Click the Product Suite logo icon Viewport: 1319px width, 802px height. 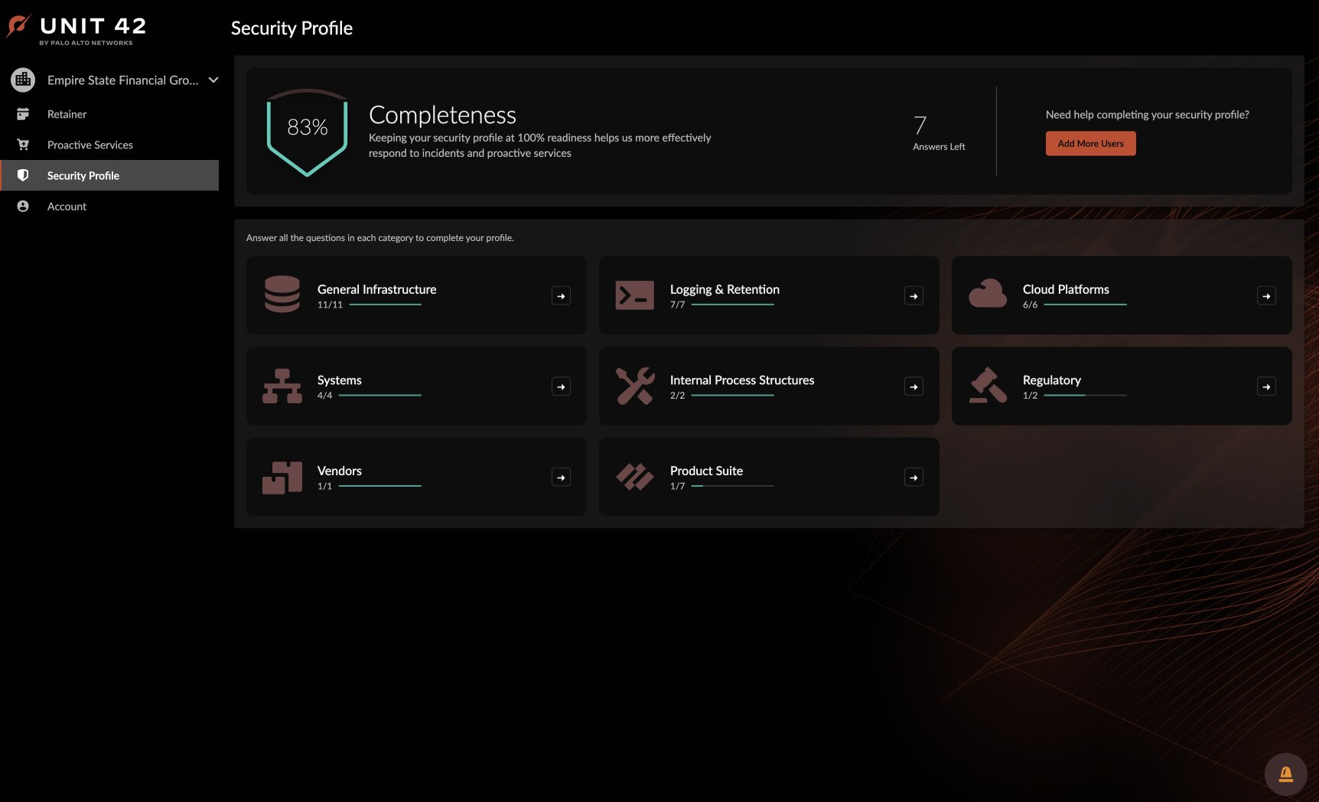634,477
